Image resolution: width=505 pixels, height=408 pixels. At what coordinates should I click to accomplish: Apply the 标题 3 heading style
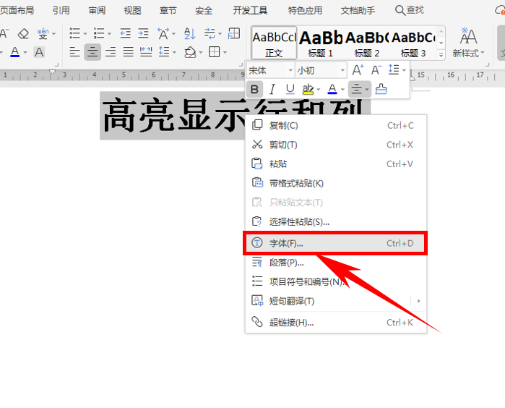point(413,43)
